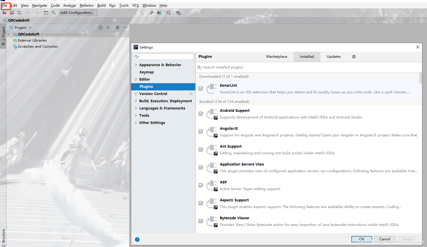Click the settings search field
Image resolution: width=427 pixels, height=247 pixels.
tap(163, 57)
